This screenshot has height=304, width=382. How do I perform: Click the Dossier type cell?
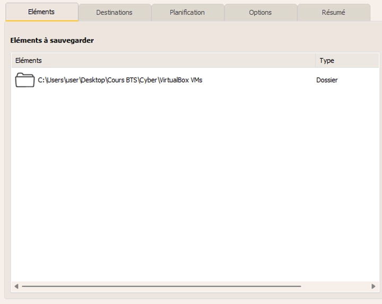pos(327,80)
